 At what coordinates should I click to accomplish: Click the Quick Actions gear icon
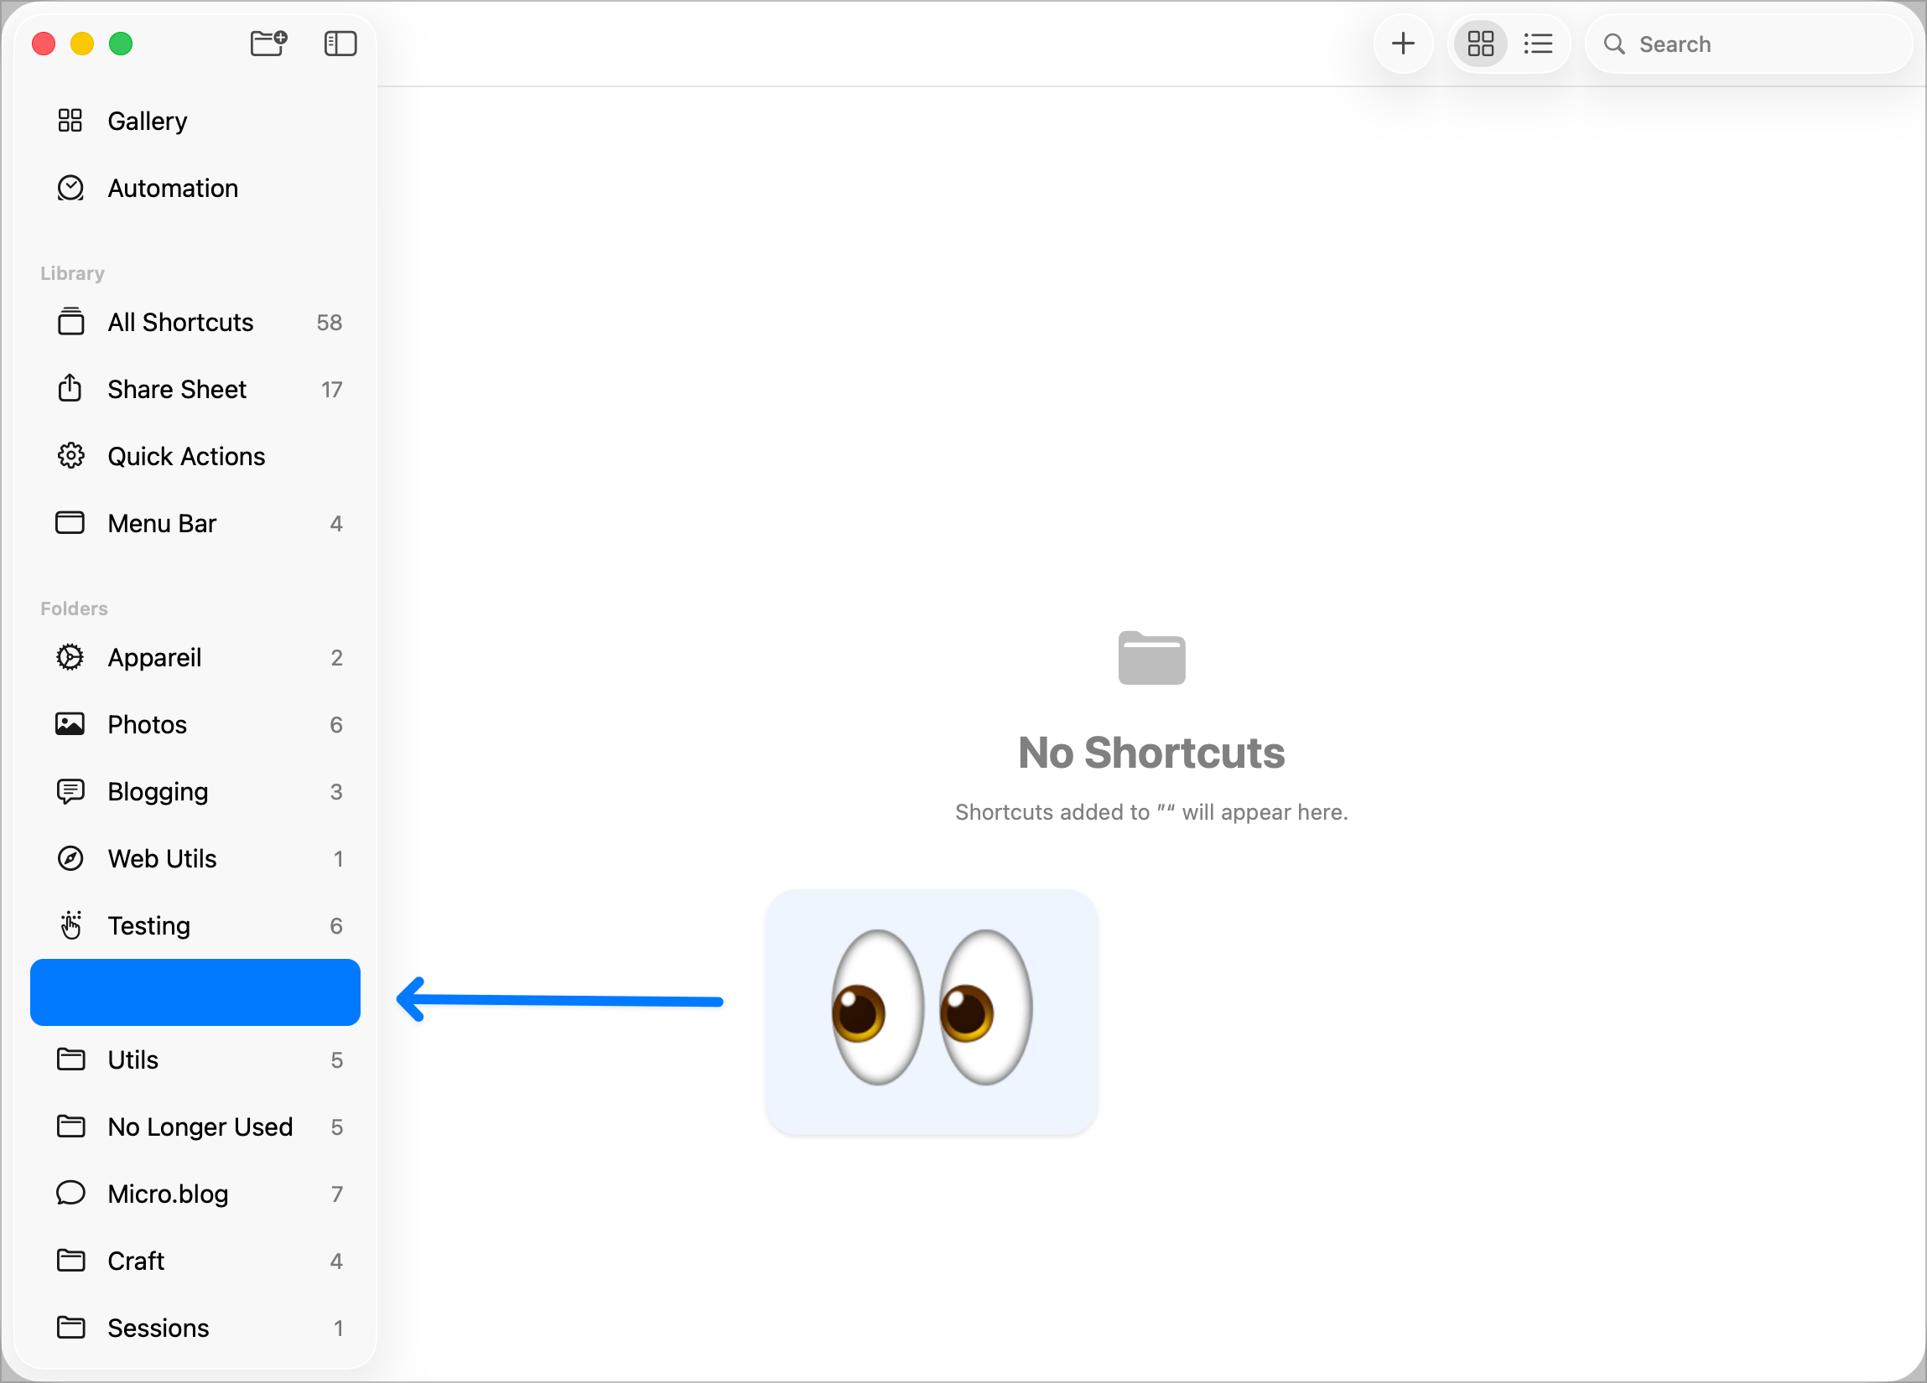click(x=70, y=456)
